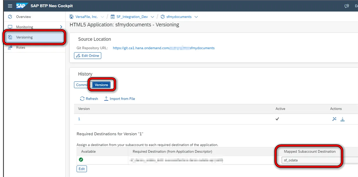
Task: Open the Git repository URL link
Action: point(164,48)
